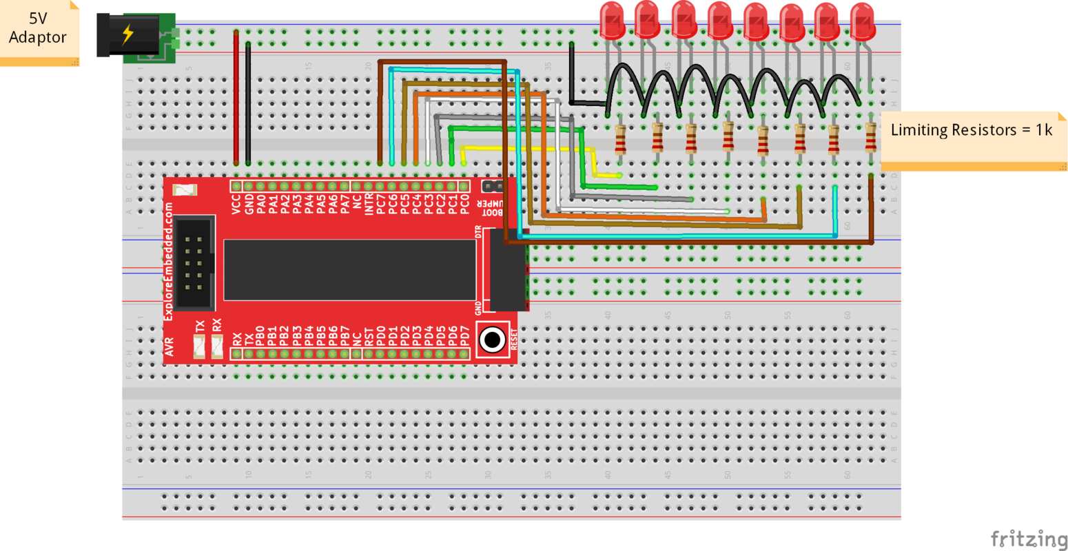
Task: Click the DTR label near the black connector
Action: 478,231
